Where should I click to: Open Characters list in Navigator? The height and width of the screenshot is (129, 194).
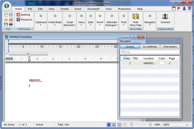click(x=170, y=47)
